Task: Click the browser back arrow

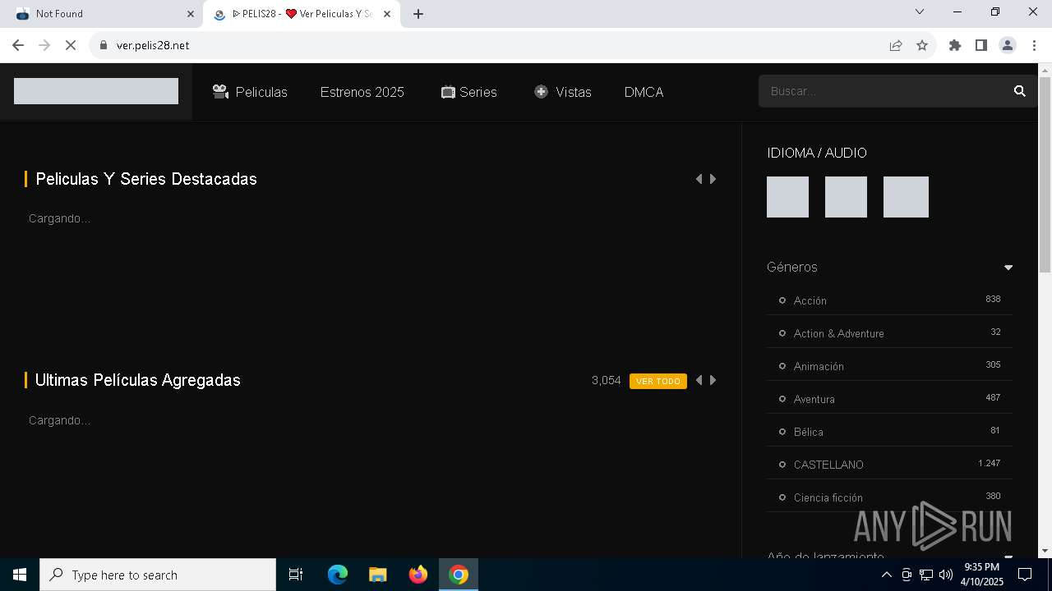Action: click(x=18, y=45)
